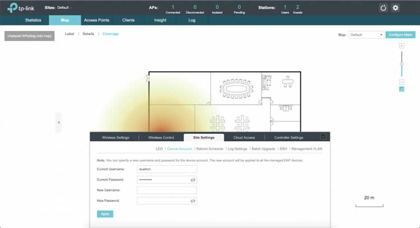
Task: Click the zoom out minus icon
Action: (402, 82)
